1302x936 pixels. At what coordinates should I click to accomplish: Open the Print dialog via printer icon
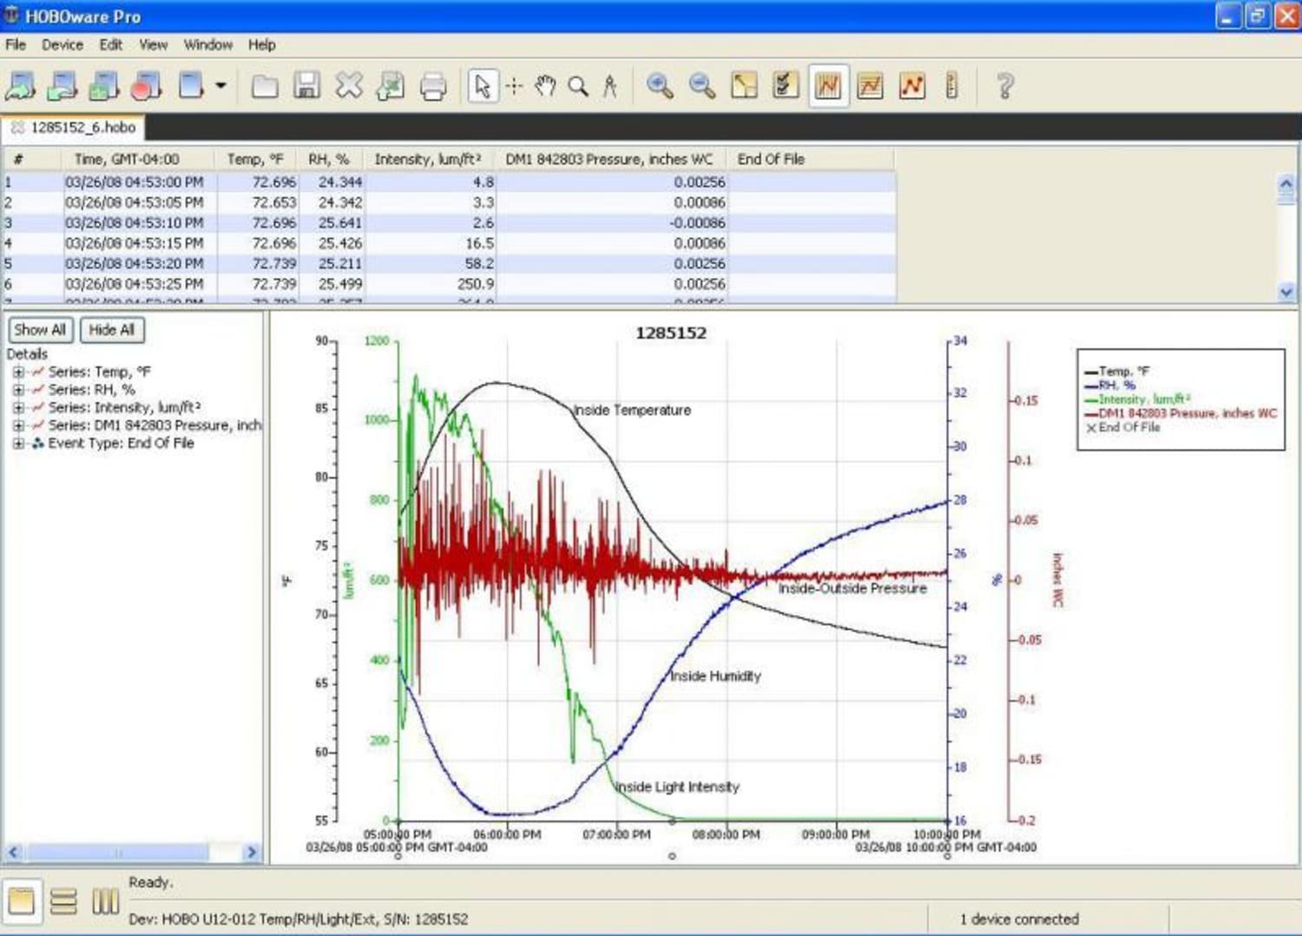click(432, 86)
